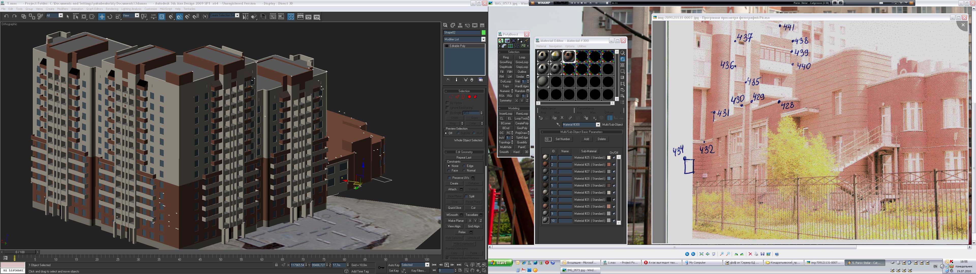
Task: Click the Material Editor background checker icon
Action: (622, 65)
